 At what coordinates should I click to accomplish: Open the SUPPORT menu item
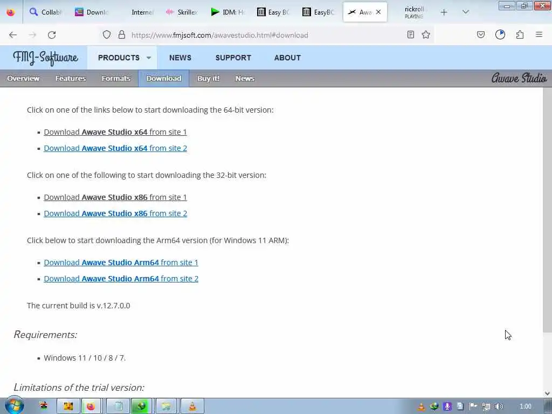[233, 58]
